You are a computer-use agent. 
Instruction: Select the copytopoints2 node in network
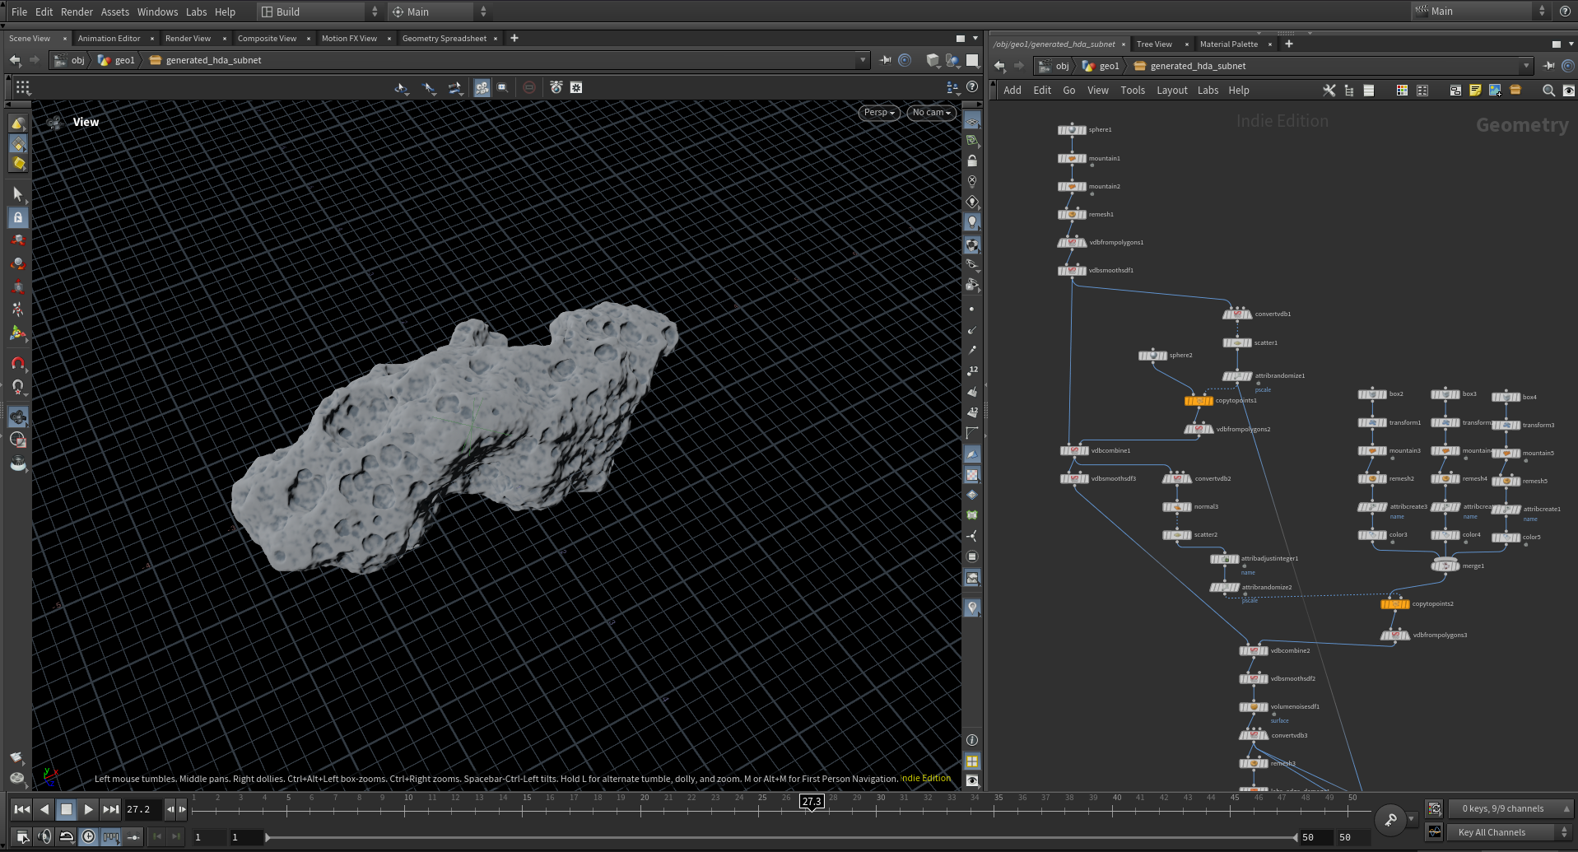click(x=1395, y=604)
